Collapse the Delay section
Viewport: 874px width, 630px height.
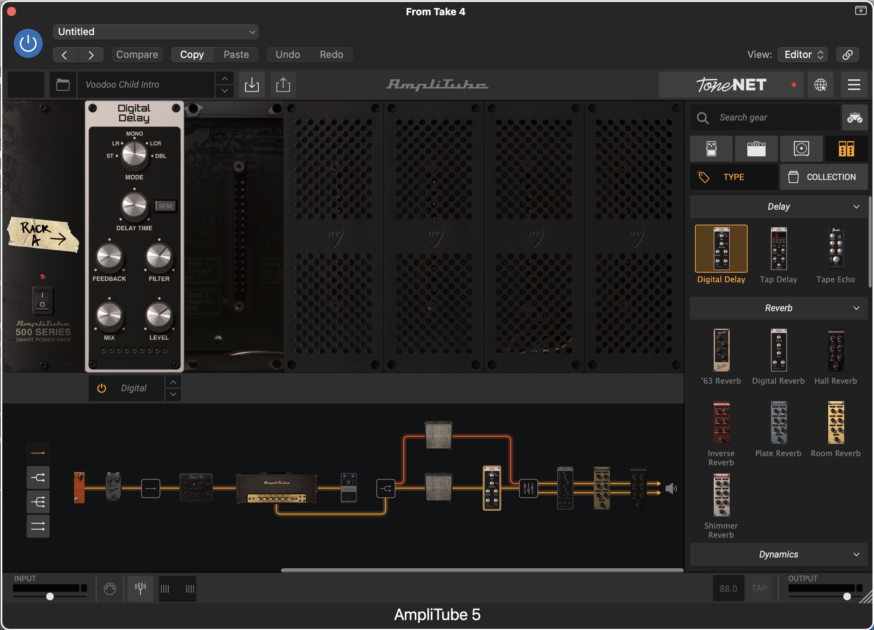[779, 207]
